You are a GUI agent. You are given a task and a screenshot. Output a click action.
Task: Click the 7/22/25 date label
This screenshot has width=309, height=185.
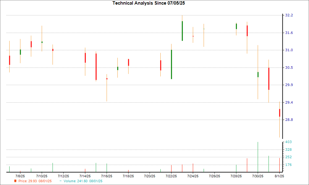click(x=171, y=176)
